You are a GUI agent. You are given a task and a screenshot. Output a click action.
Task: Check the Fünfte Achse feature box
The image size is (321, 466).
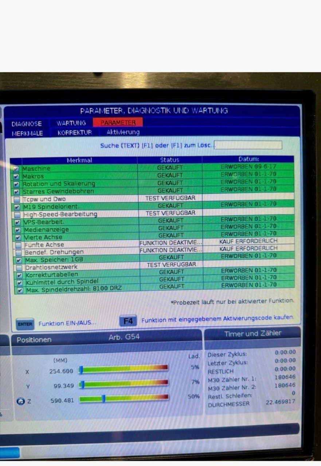coord(18,245)
